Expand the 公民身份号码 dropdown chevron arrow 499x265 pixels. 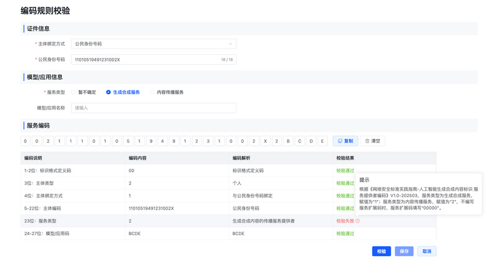pyautogui.click(x=230, y=44)
